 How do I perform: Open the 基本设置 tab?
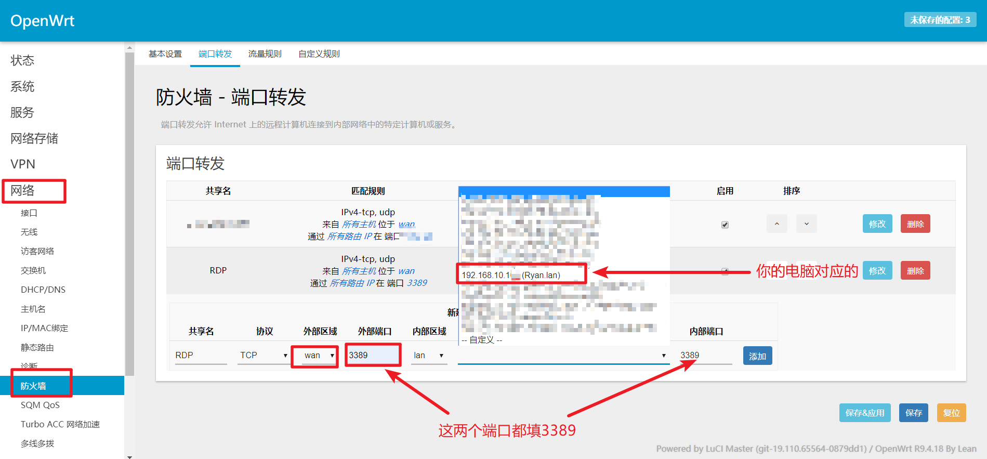(x=165, y=54)
